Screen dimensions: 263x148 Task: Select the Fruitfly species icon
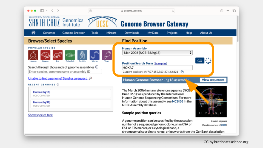click(x=82, y=55)
